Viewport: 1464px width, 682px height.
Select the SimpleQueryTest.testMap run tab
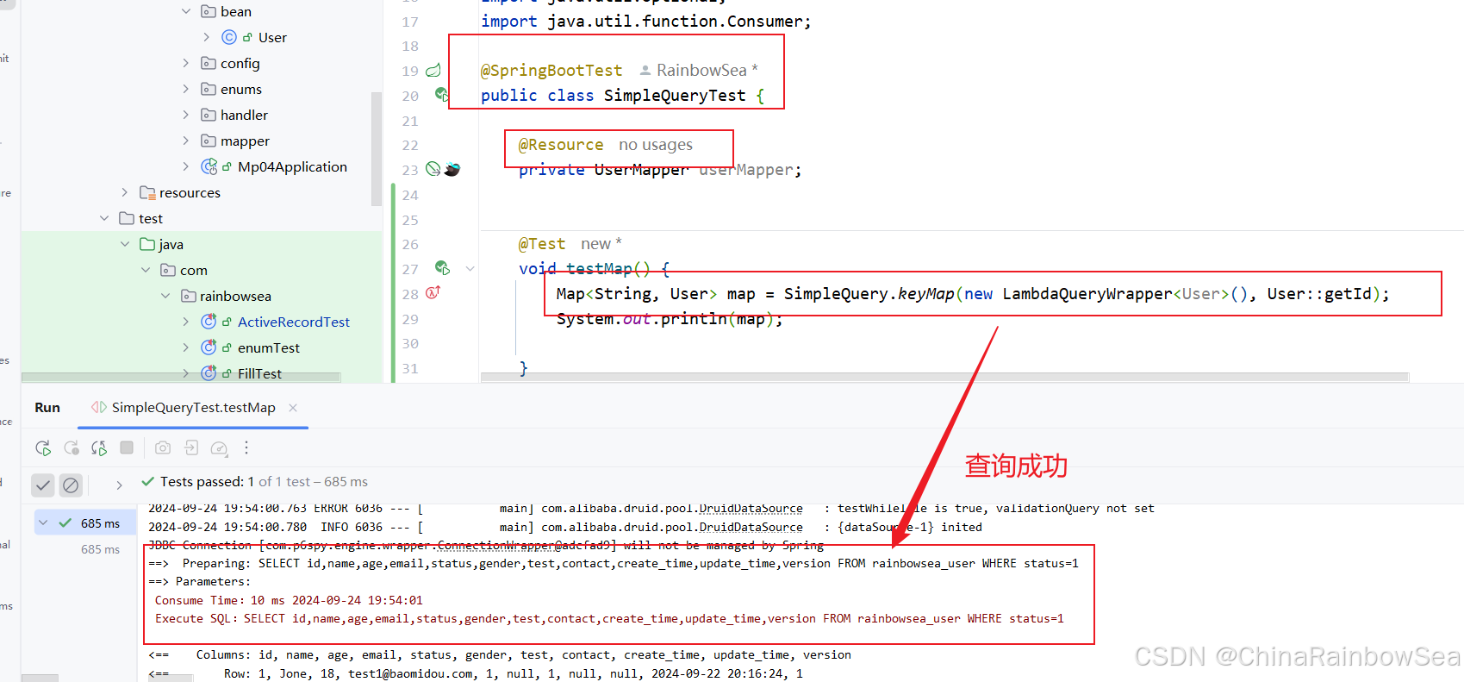193,408
